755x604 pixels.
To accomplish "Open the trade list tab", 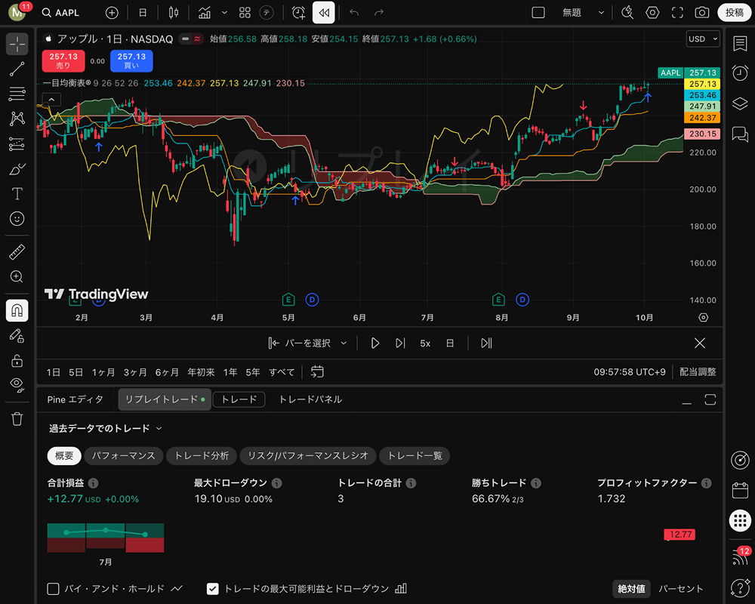I will (x=414, y=456).
